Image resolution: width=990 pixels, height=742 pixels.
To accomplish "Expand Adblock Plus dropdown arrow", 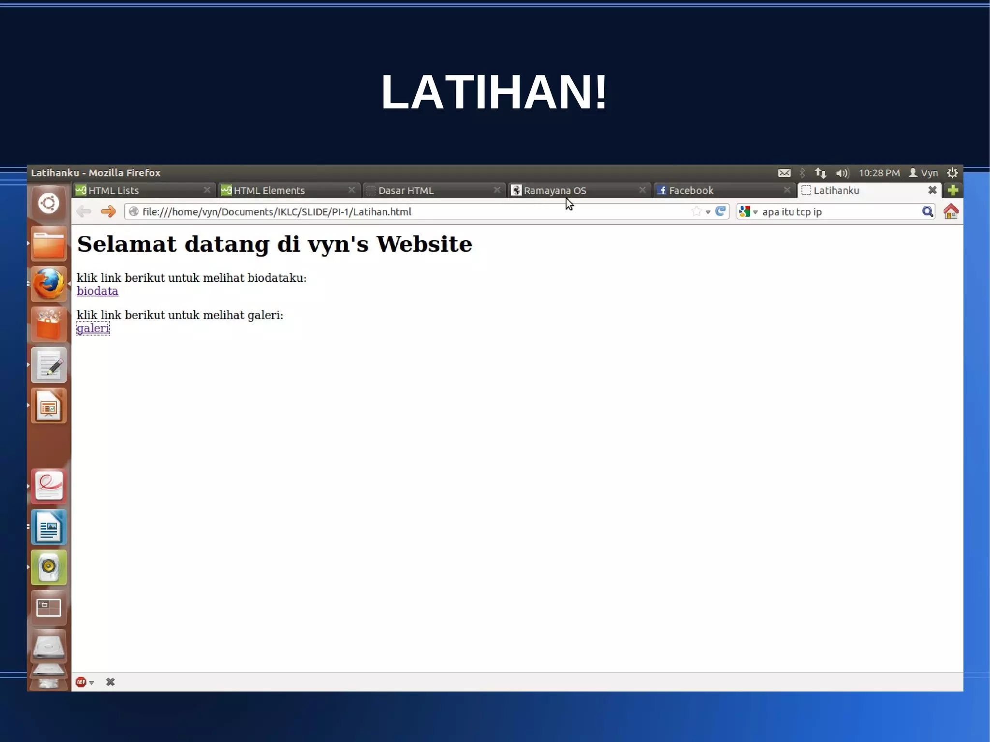I will click(92, 683).
